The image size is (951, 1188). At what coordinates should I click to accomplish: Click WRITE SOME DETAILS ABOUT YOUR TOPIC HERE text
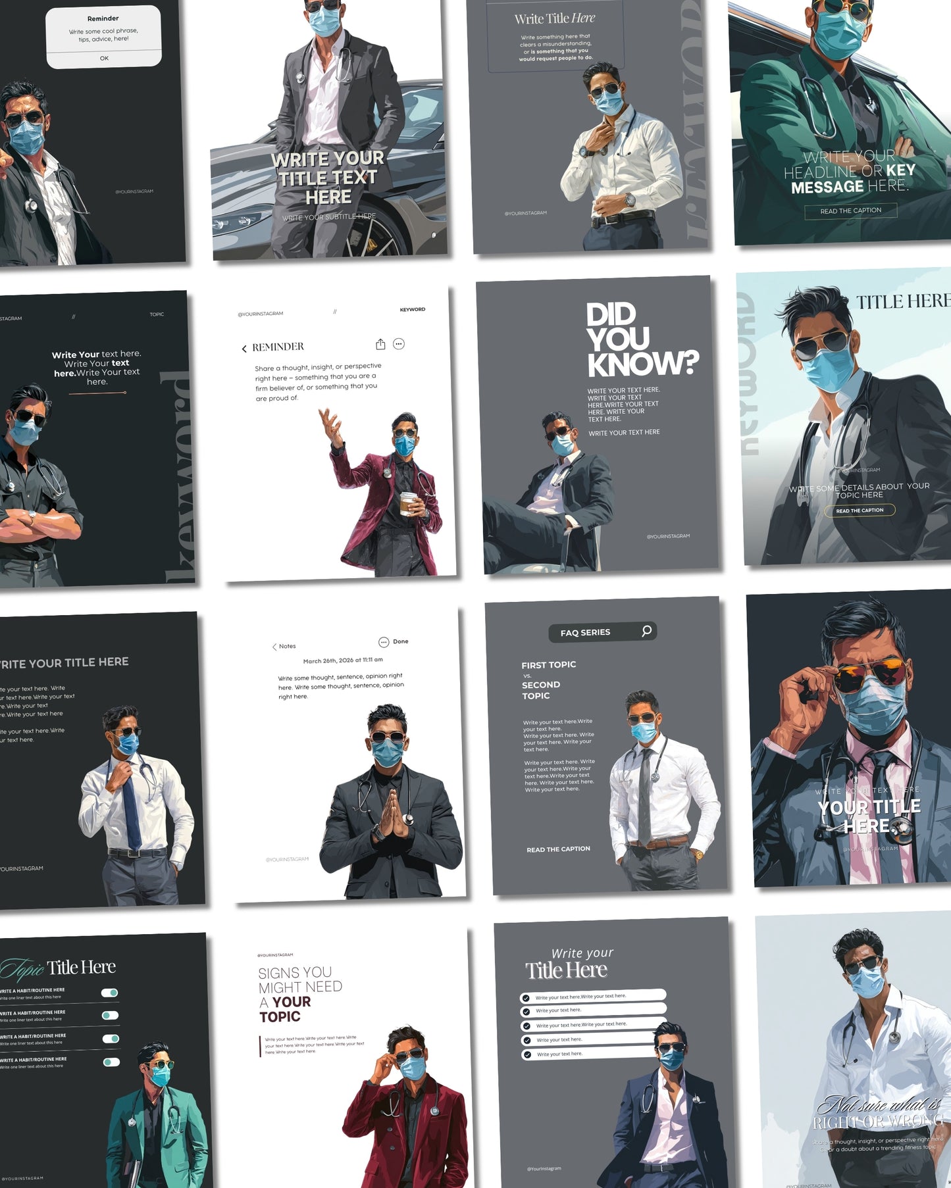point(860,491)
